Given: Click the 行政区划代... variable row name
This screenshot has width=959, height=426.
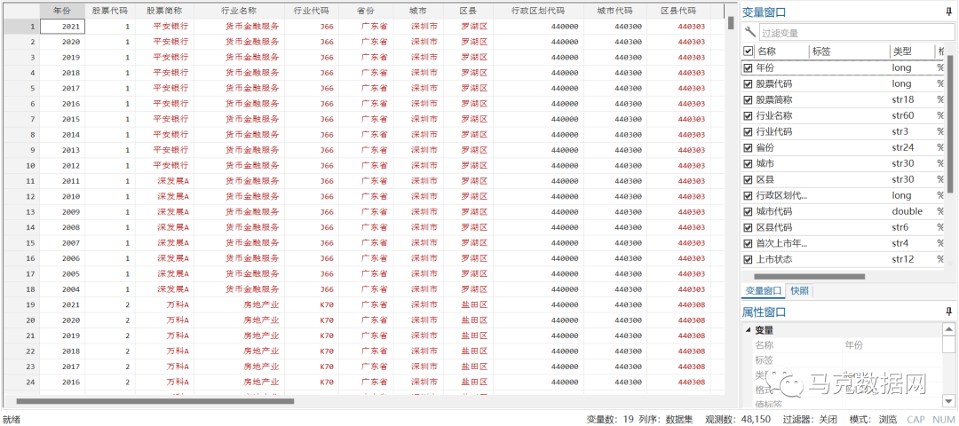Looking at the screenshot, I should click(781, 195).
